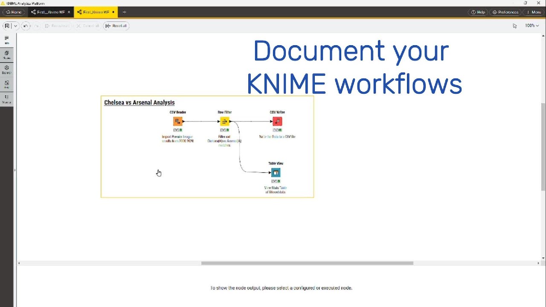Screen dimensions: 546x307
Task: Select the red CSV Writer node
Action: pos(277,122)
